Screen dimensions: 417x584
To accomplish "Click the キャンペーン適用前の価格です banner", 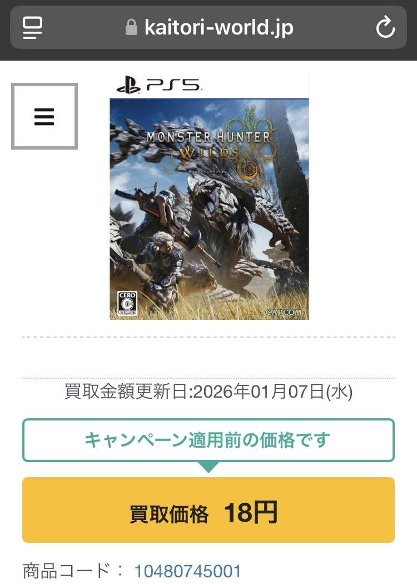I will (x=209, y=440).
